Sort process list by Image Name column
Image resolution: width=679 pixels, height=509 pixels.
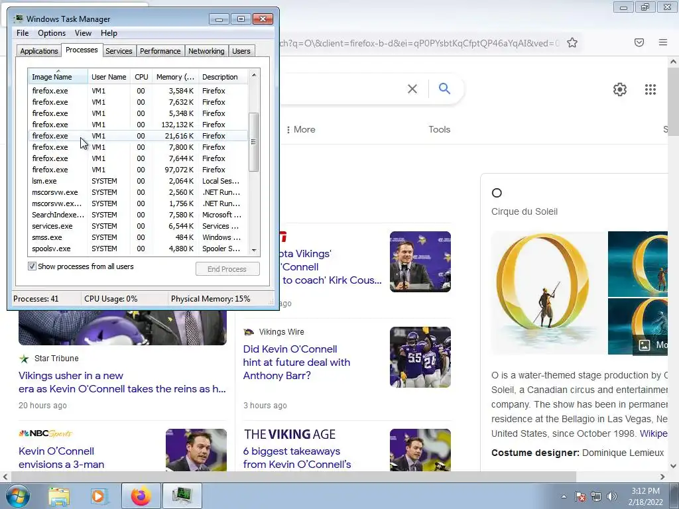coord(58,77)
